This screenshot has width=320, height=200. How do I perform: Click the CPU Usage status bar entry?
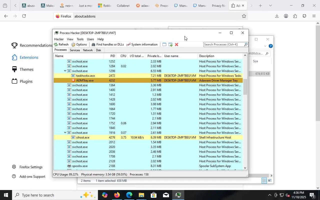66,174
